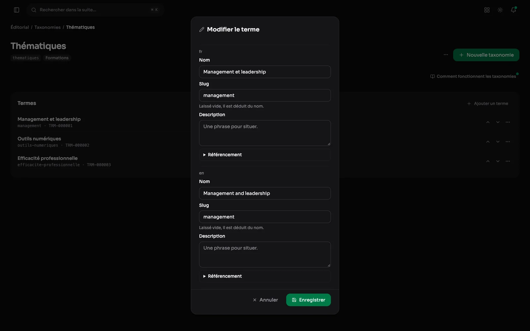This screenshot has height=331, width=530.
Task: Click the Thématiques breadcrumb
Action: pos(80,27)
